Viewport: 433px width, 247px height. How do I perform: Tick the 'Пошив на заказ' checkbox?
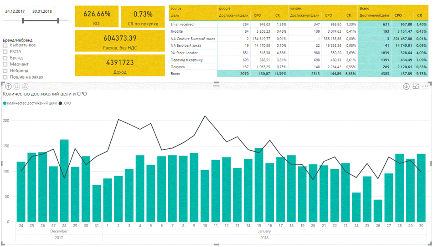(5, 77)
